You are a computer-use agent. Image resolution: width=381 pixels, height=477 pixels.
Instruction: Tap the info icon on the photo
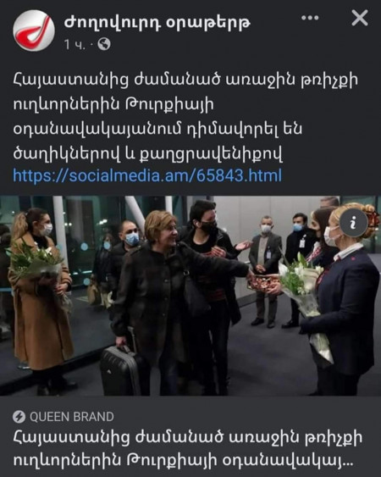353,224
